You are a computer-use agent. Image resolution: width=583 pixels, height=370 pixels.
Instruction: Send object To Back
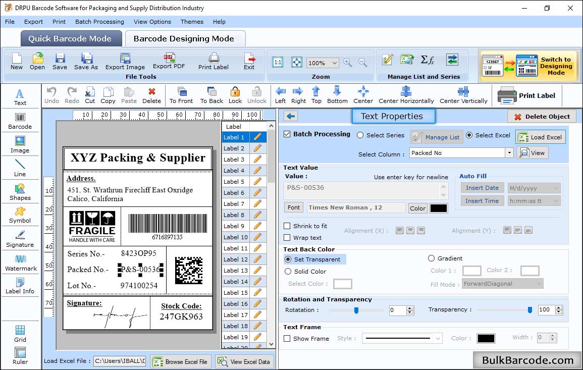point(211,95)
